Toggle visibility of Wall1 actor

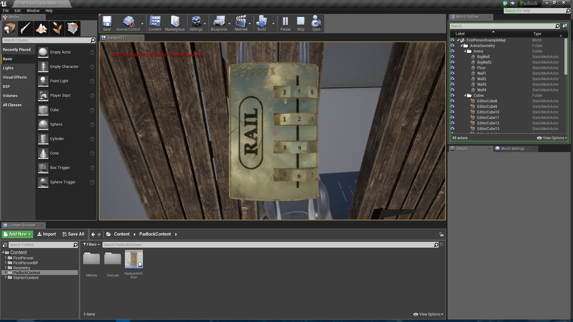pos(452,73)
